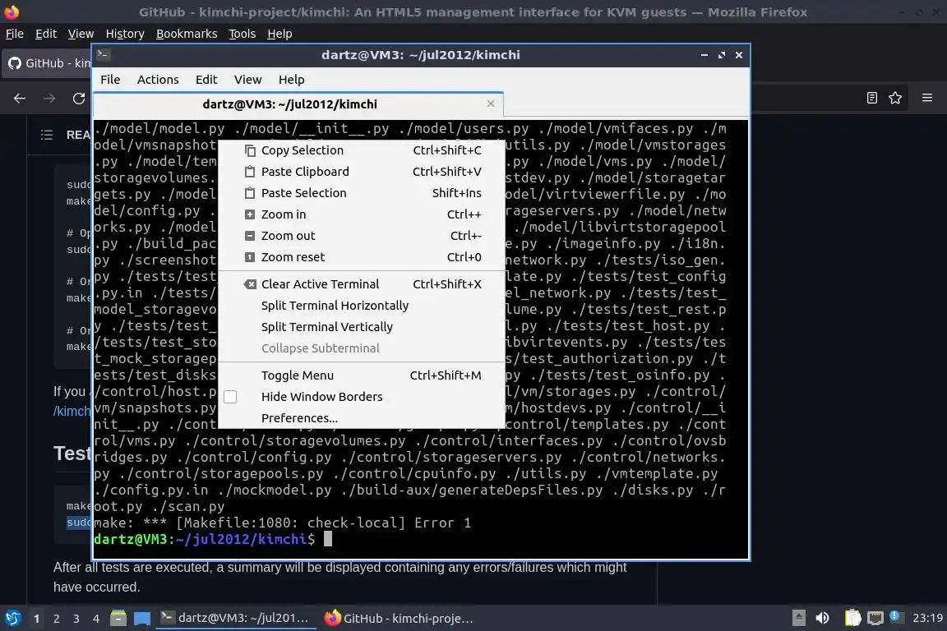Open the terminal Help menu
The width and height of the screenshot is (947, 631).
pos(291,80)
